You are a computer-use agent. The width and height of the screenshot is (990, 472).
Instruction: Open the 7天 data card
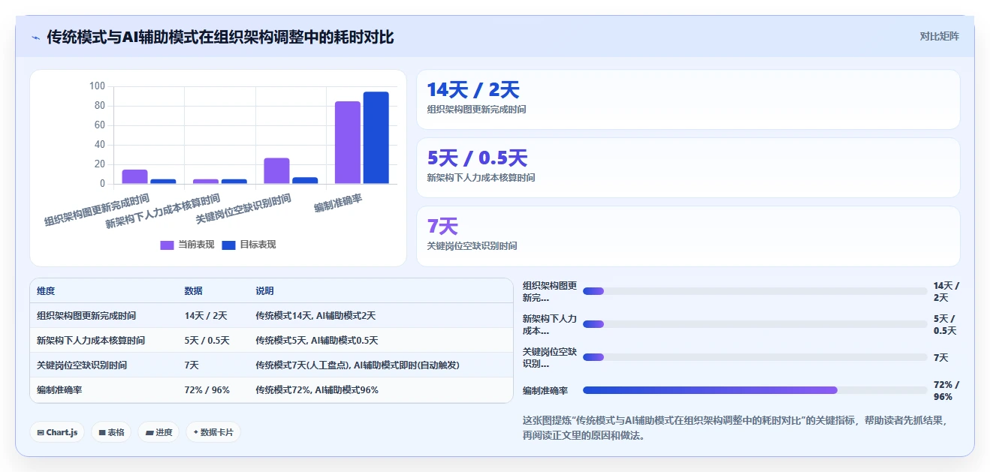click(688, 236)
